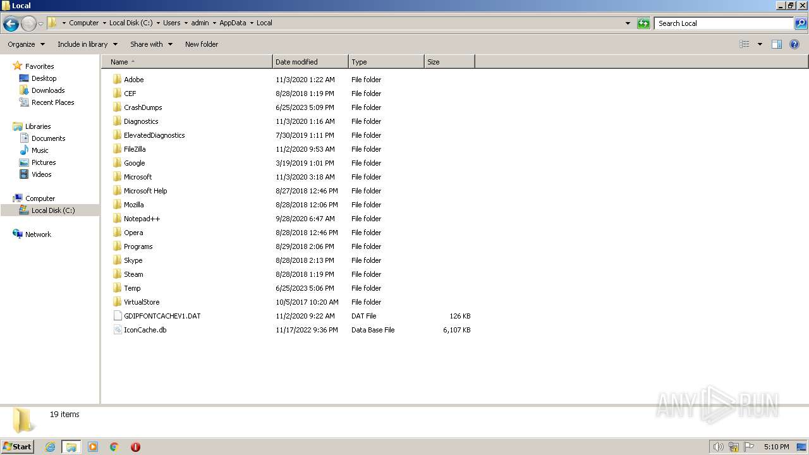
Task: Select Favorites in navigation pane
Action: [x=39, y=66]
